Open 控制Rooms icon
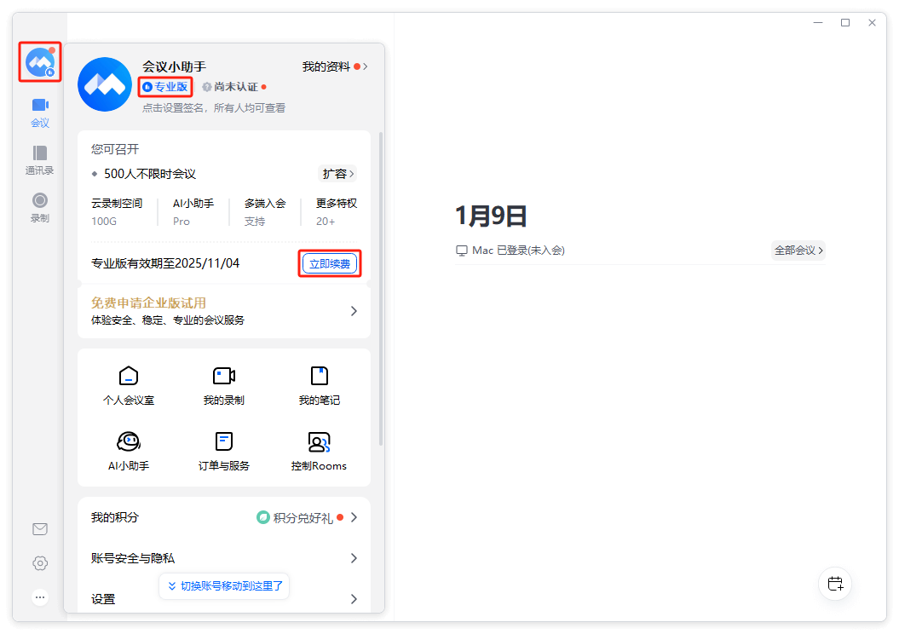 (319, 452)
